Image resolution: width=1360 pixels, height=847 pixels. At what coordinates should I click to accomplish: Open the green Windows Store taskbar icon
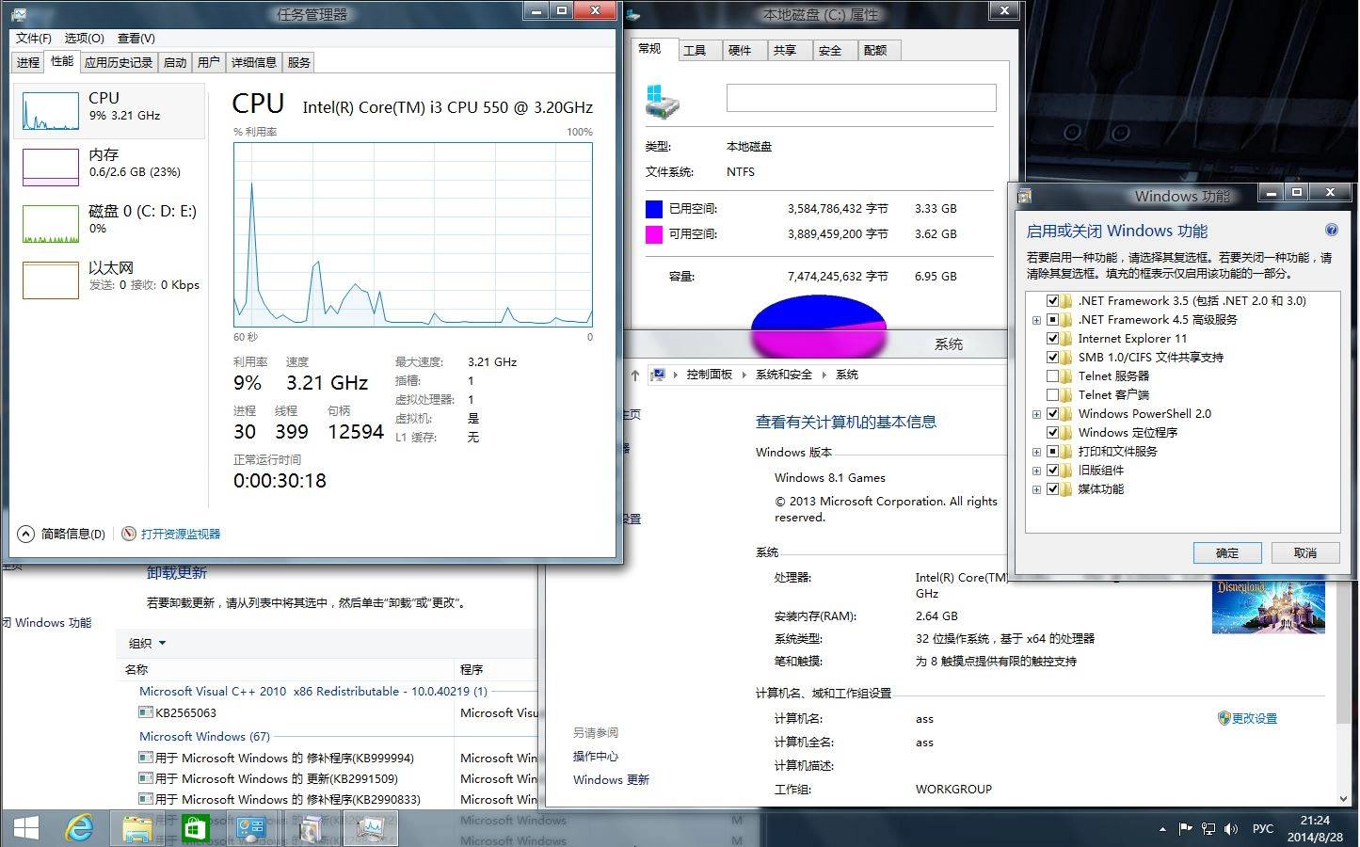(195, 828)
